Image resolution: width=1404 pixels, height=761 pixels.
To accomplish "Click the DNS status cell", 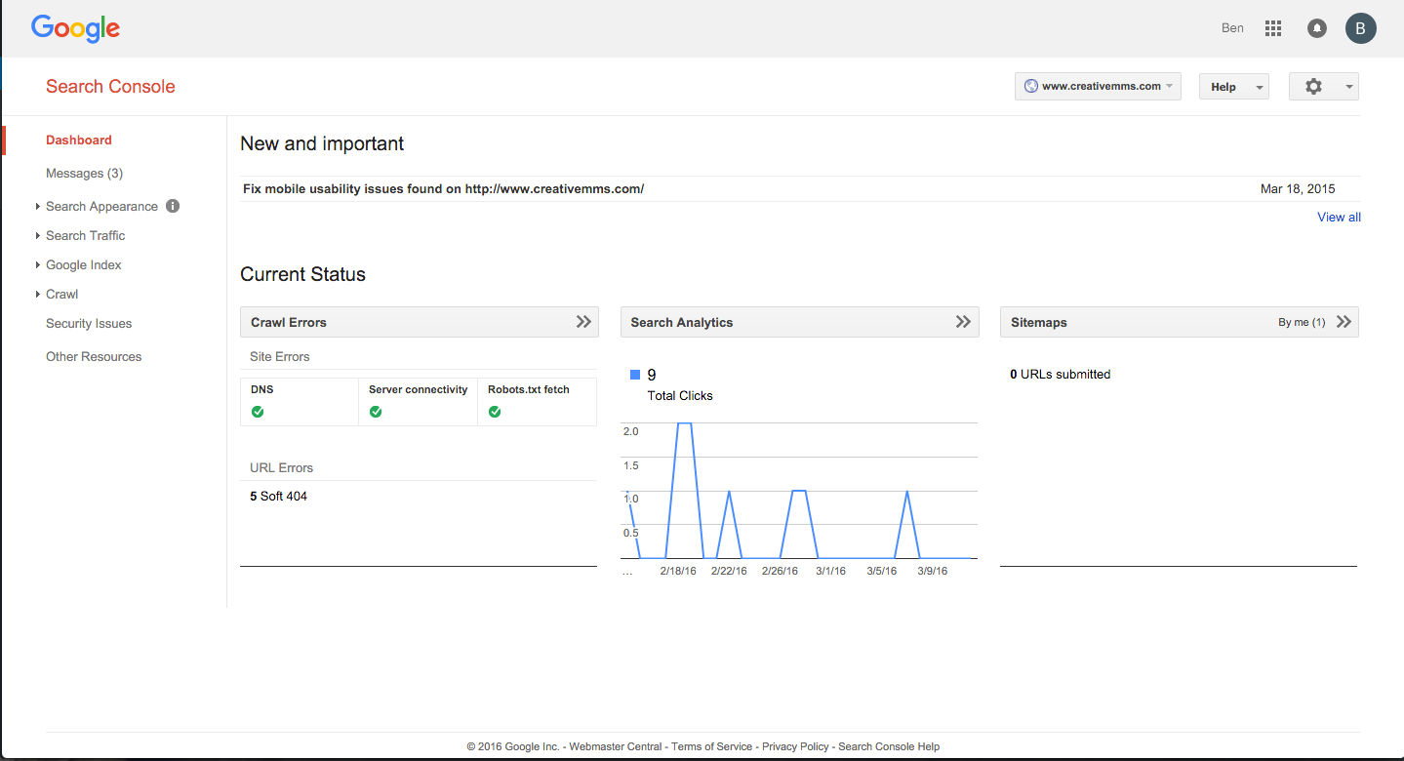I will click(x=299, y=401).
